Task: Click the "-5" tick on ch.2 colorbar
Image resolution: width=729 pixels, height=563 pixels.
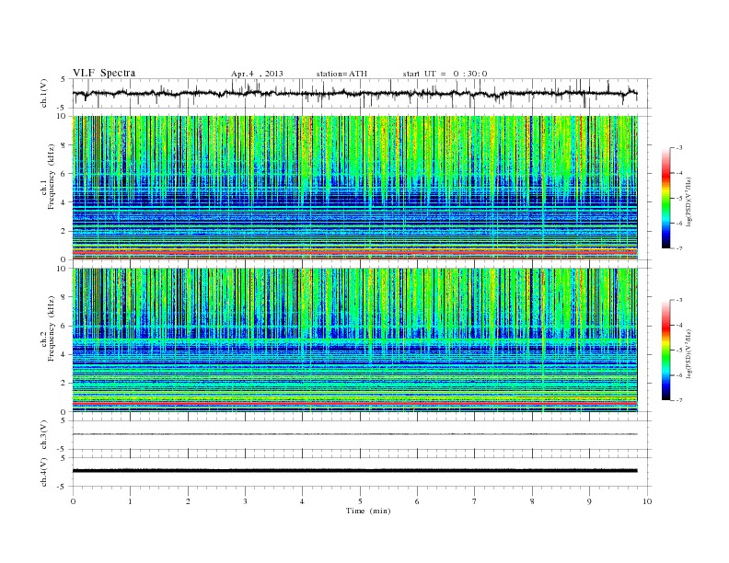Action: click(x=679, y=350)
